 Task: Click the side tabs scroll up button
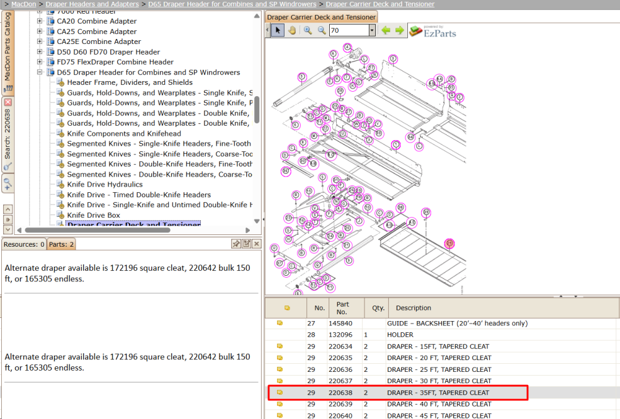coord(7,209)
